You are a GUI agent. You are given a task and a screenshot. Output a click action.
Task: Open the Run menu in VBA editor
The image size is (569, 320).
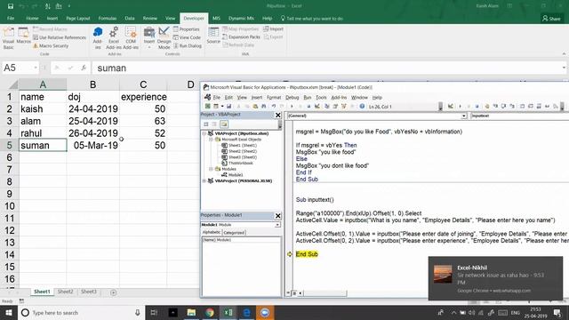click(308, 97)
